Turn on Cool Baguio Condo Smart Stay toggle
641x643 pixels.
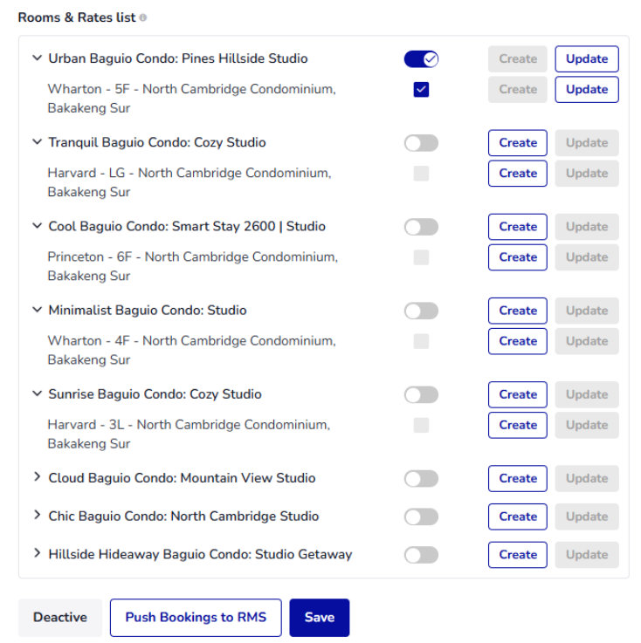tap(421, 227)
